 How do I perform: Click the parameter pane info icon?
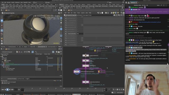pyautogui.click(x=121, y=15)
